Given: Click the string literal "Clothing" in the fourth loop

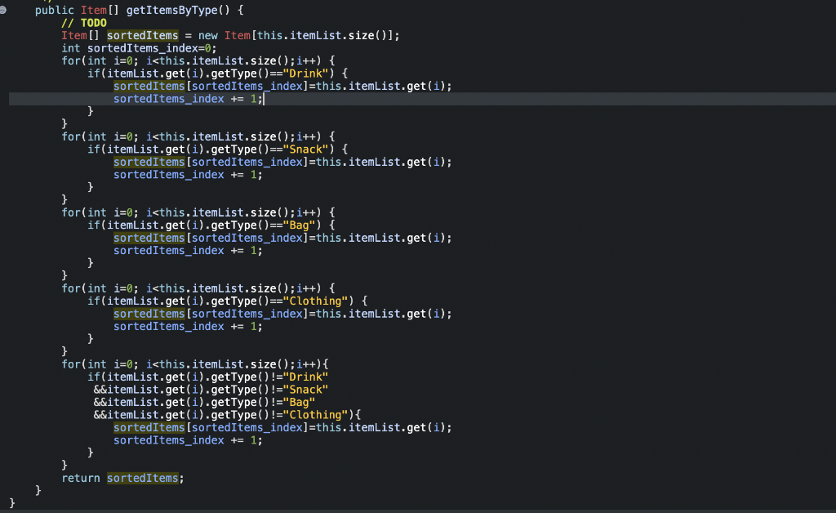Looking at the screenshot, I should 318,301.
